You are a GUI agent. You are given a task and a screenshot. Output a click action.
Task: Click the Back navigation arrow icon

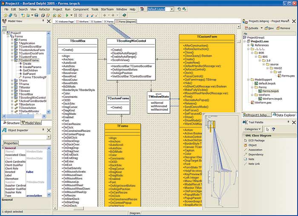pos(105,15)
